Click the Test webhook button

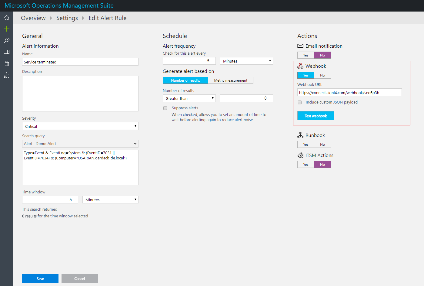point(316,116)
